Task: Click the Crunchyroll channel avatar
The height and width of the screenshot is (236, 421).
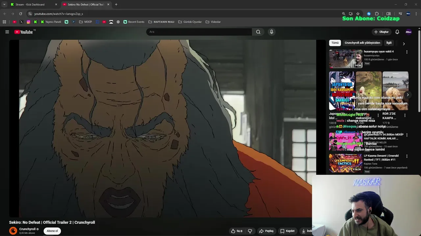Action: (x=13, y=231)
